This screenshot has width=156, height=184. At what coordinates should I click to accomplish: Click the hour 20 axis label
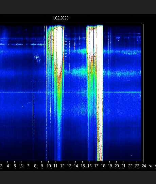coord(117,166)
